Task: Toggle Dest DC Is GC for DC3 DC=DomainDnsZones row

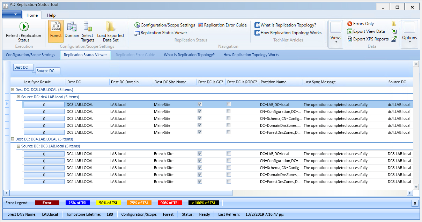Action: pos(200,125)
